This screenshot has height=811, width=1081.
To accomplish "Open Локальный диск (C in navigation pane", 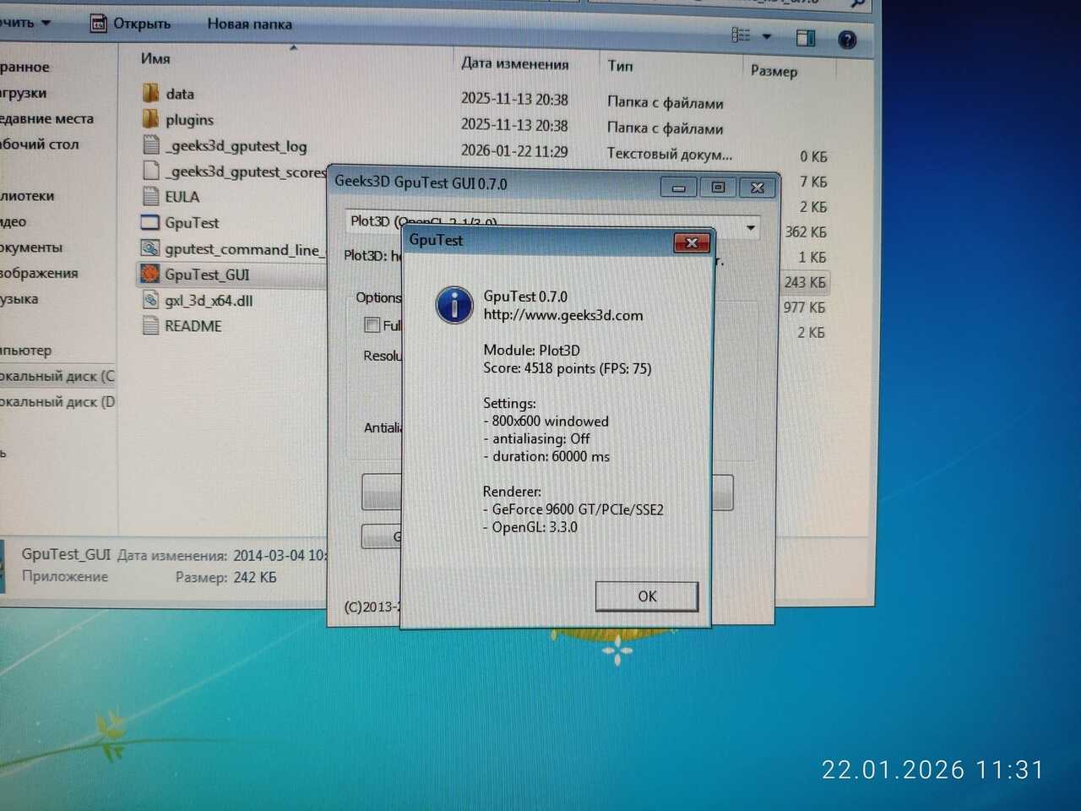I will pyautogui.click(x=57, y=376).
